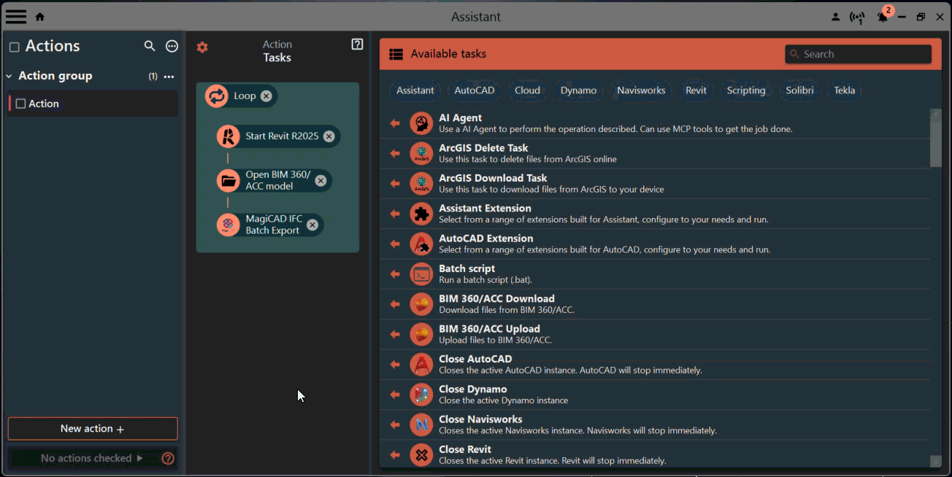Add AI Agent task using its arrow
Image resolution: width=952 pixels, height=477 pixels.
[395, 123]
